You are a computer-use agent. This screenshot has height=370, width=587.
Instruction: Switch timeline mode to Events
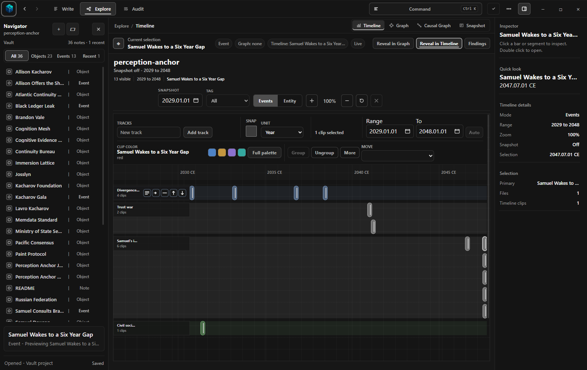pos(266,101)
